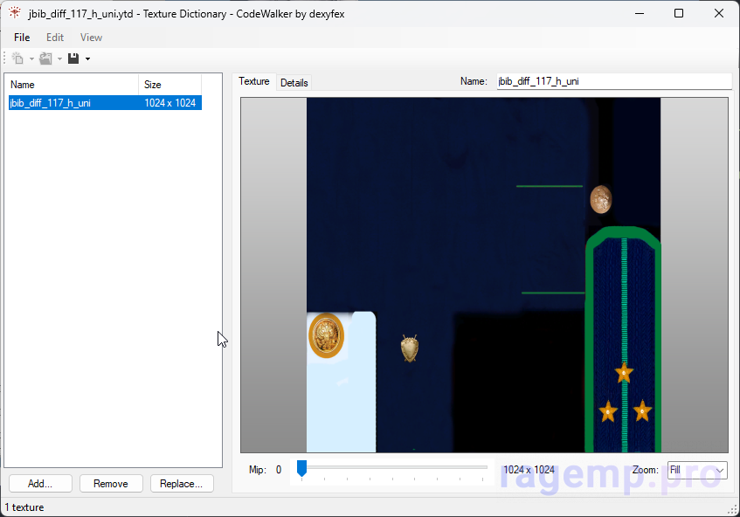
Task: Open the File menu
Action: click(x=22, y=38)
